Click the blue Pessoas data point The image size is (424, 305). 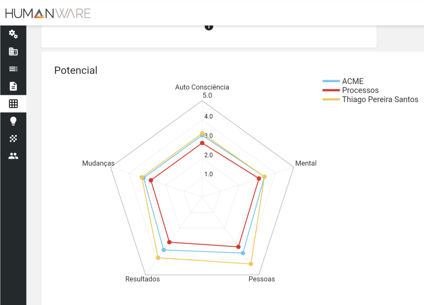243,253
